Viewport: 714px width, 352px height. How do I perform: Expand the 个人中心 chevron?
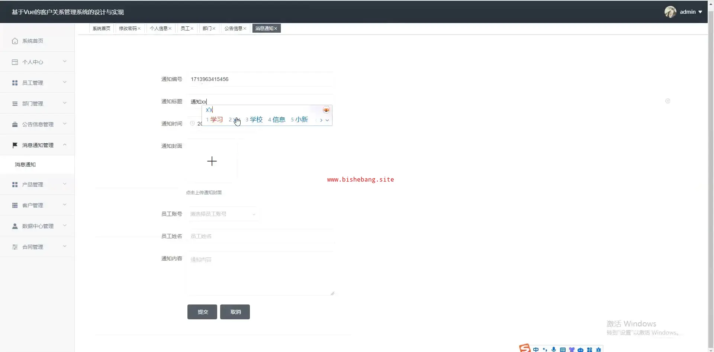point(65,62)
